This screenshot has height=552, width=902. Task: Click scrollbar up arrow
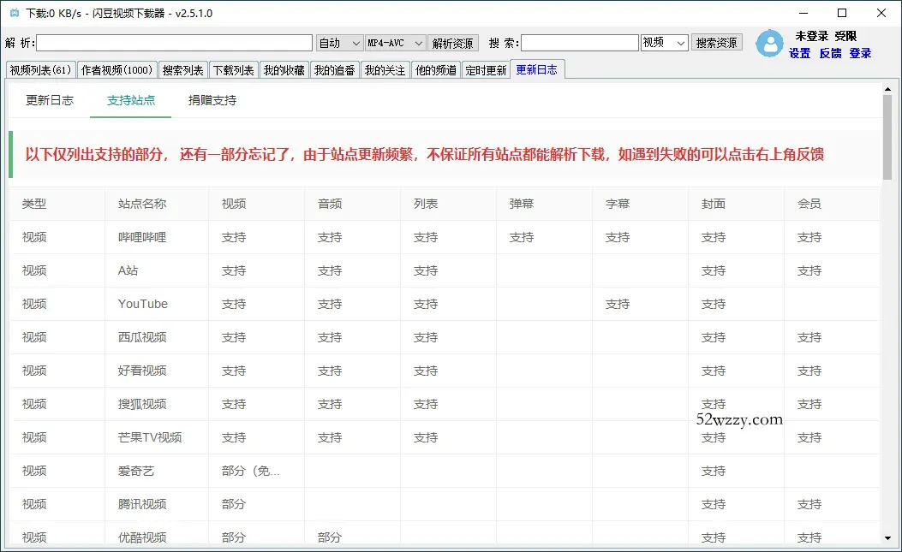(887, 89)
